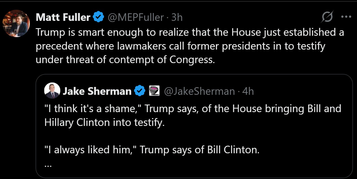Click the line "Hillary Clinton into testify."

105,122
